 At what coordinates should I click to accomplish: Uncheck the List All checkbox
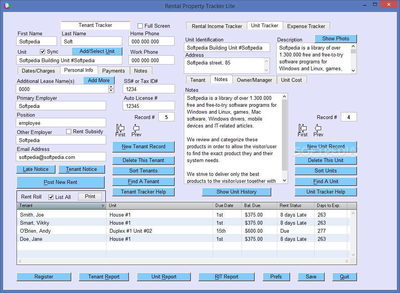[x=51, y=197]
